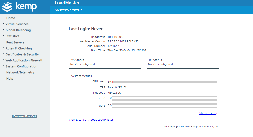The image size is (253, 137).
Task: Click the eth0 network load bar
Action: coord(165,98)
